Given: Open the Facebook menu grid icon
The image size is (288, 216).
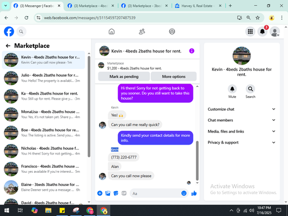Looking at the screenshot, I should coord(250,32).
